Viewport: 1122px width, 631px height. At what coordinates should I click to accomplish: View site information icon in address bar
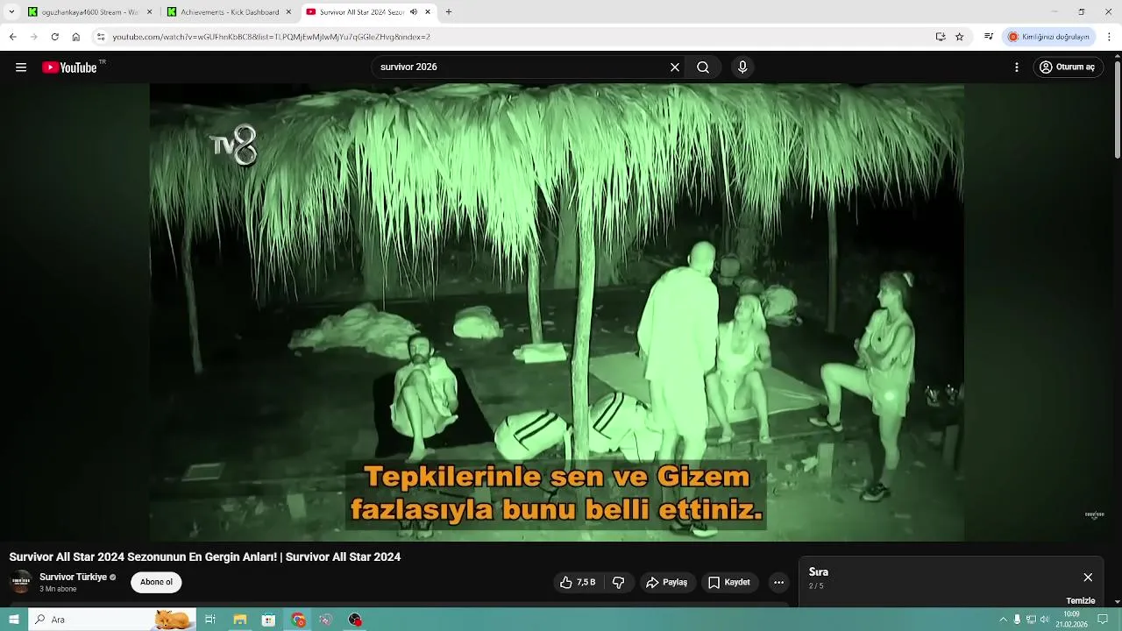101,37
